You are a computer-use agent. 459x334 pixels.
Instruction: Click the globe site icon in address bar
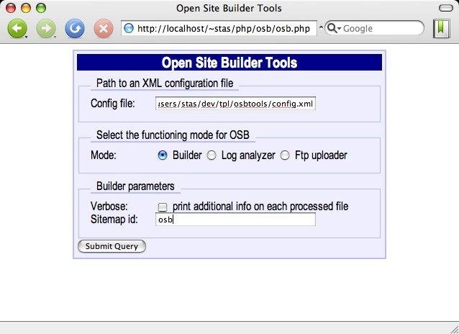(129, 28)
